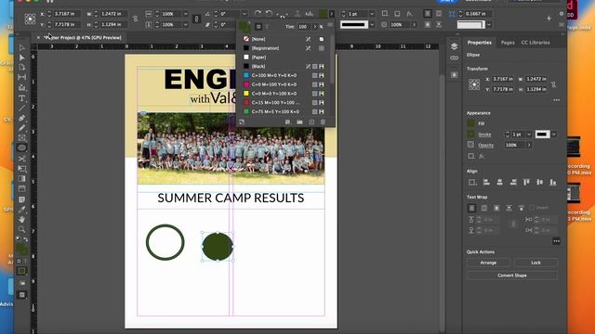This screenshot has width=595, height=334.
Task: Open stroke weight dropdown in Properties panel
Action: coord(529,135)
